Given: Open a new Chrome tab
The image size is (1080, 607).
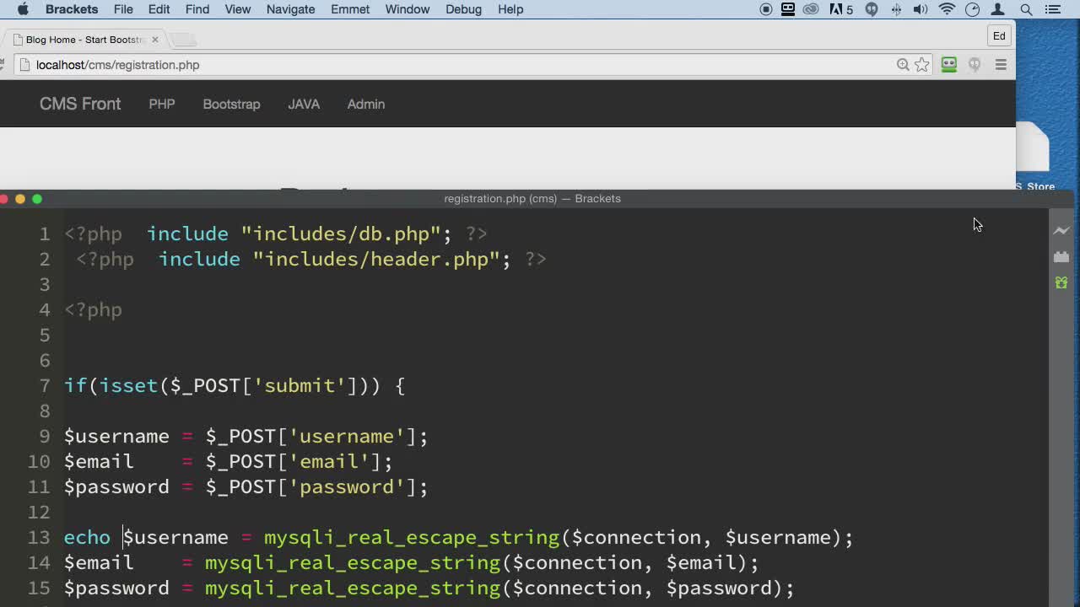Looking at the screenshot, I should point(183,40).
